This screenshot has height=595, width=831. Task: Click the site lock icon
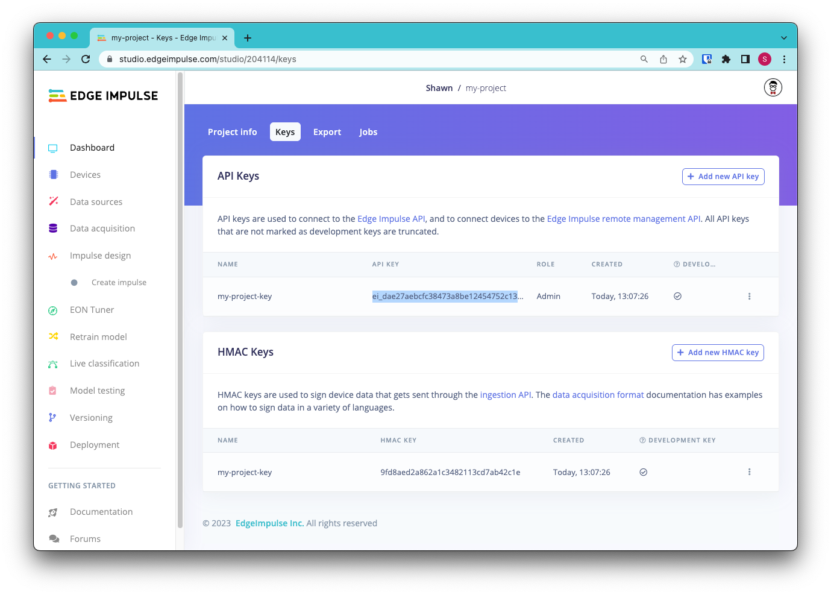110,59
